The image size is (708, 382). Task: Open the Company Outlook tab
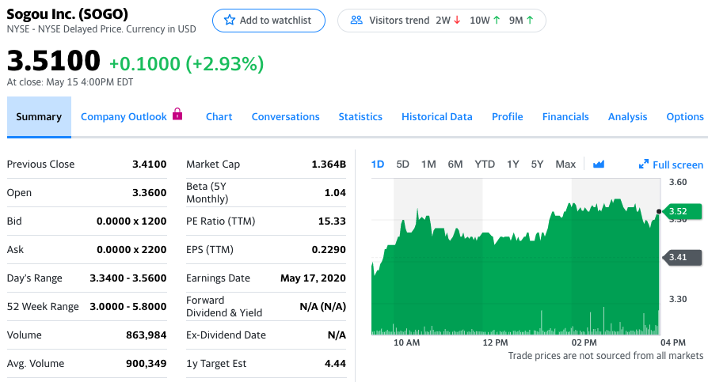tap(124, 117)
